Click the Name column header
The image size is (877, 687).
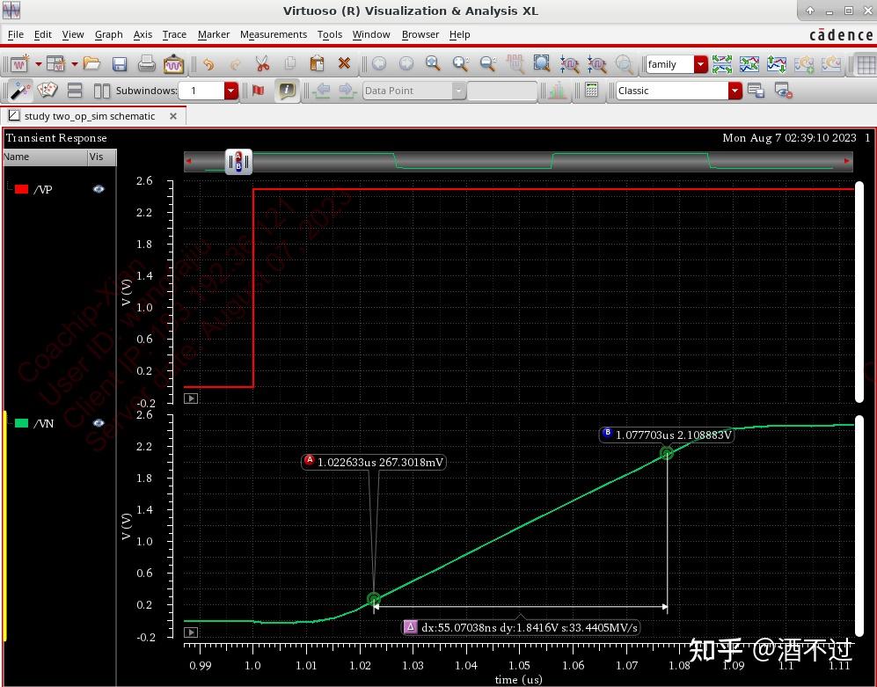(45, 157)
